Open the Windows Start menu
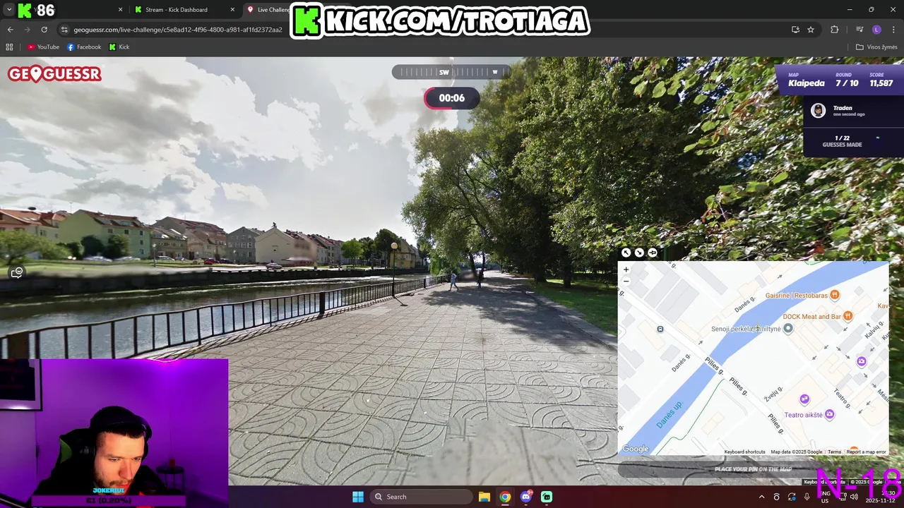The width and height of the screenshot is (904, 508). pyautogui.click(x=358, y=497)
